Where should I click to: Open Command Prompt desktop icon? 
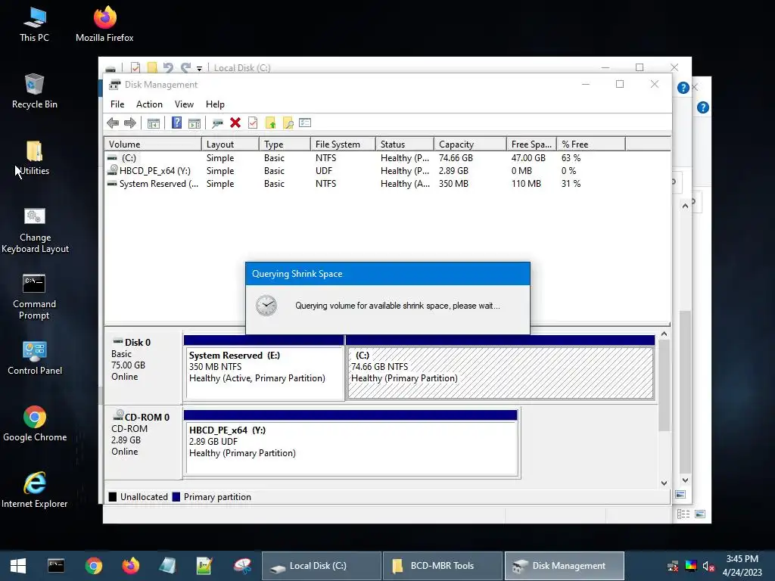tap(34, 297)
